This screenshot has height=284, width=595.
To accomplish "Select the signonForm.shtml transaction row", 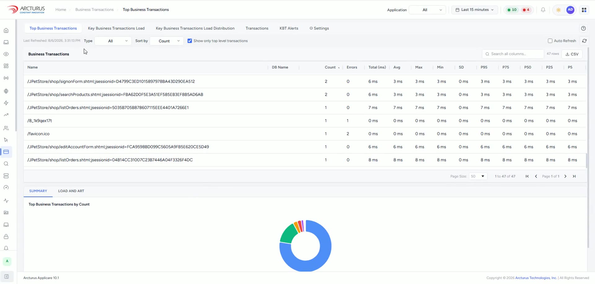I will [x=305, y=82].
